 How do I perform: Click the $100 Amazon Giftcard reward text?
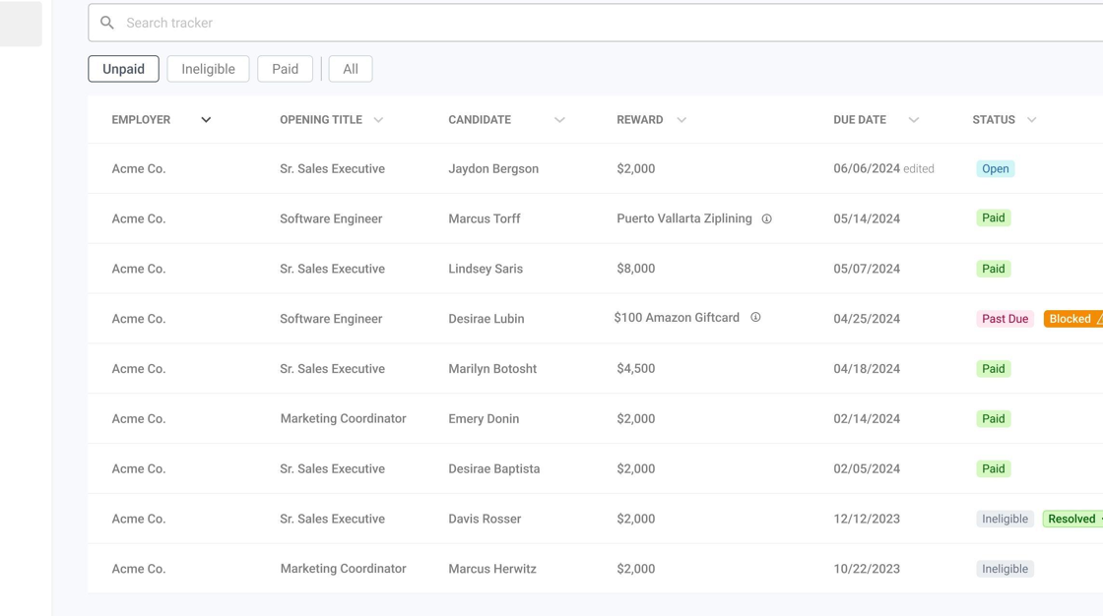point(677,318)
